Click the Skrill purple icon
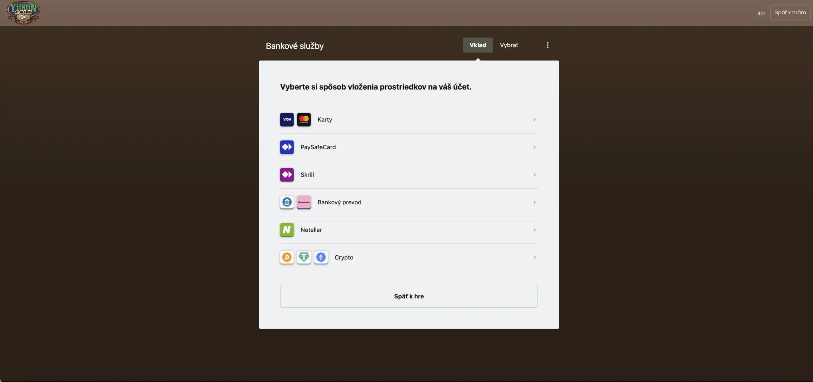Screen dimensions: 813x382 (287, 175)
